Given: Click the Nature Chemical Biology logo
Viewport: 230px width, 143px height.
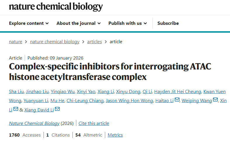Looking at the screenshot, I should pos(56,6).
